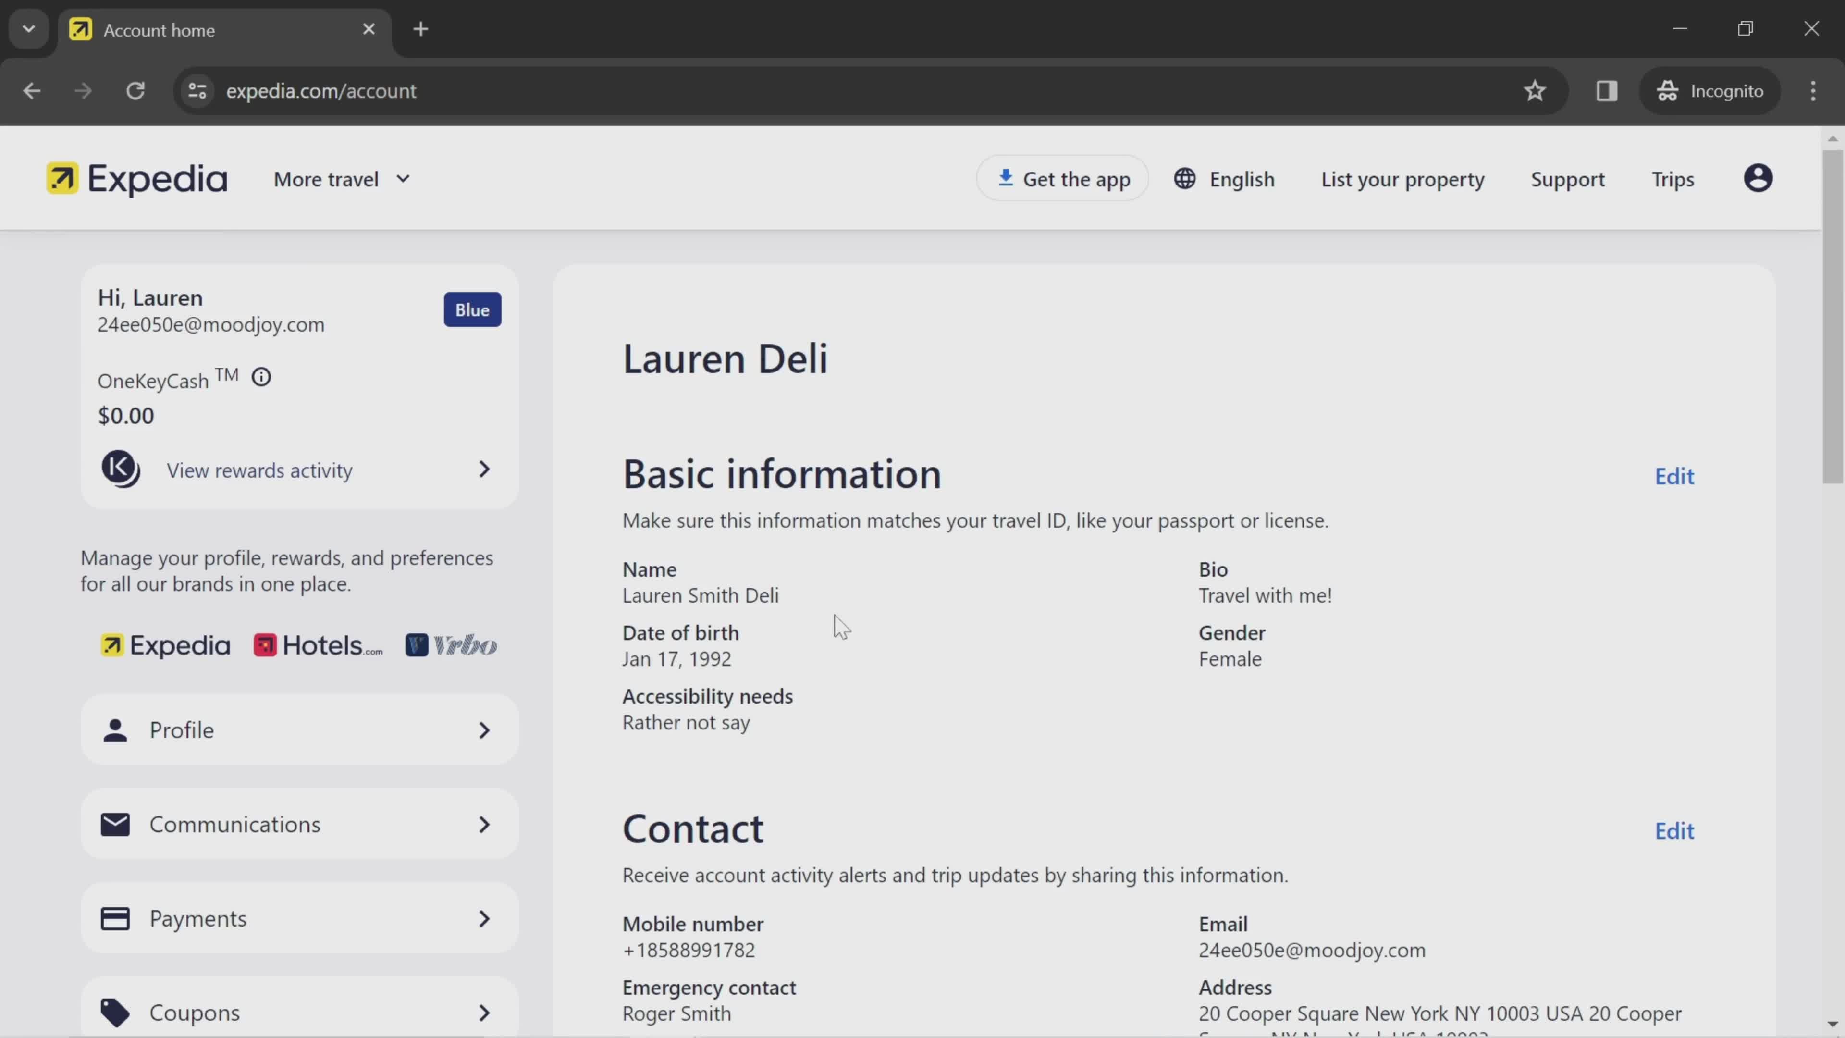Click the mobile number +18588991782
The height and width of the screenshot is (1038, 1845).
click(689, 950)
